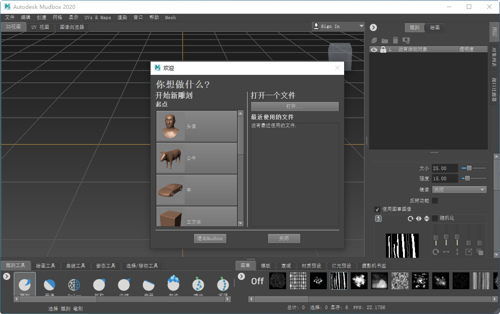This screenshot has width=500, height=314.
Task: Switch to the 绘画工具 tab
Action: point(46,266)
